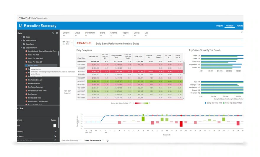The image size is (260, 157).
Task: Switch to the Prepare tab
Action: click(219, 26)
